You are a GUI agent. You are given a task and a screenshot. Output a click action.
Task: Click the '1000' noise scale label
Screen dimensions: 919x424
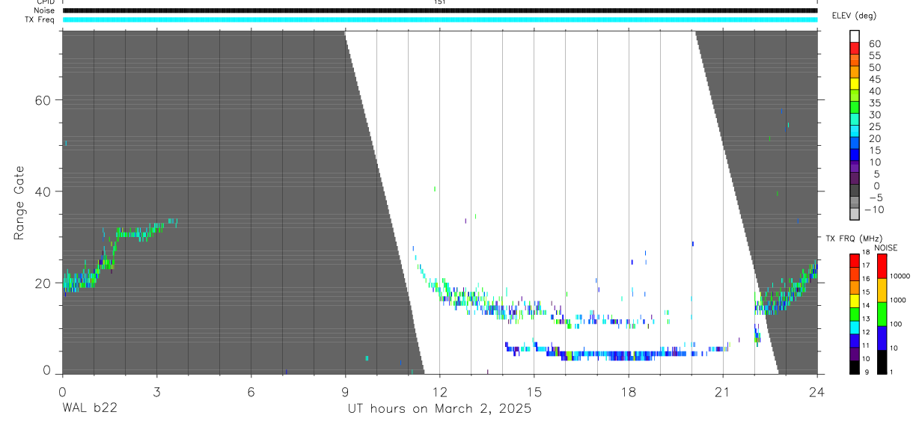(898, 301)
